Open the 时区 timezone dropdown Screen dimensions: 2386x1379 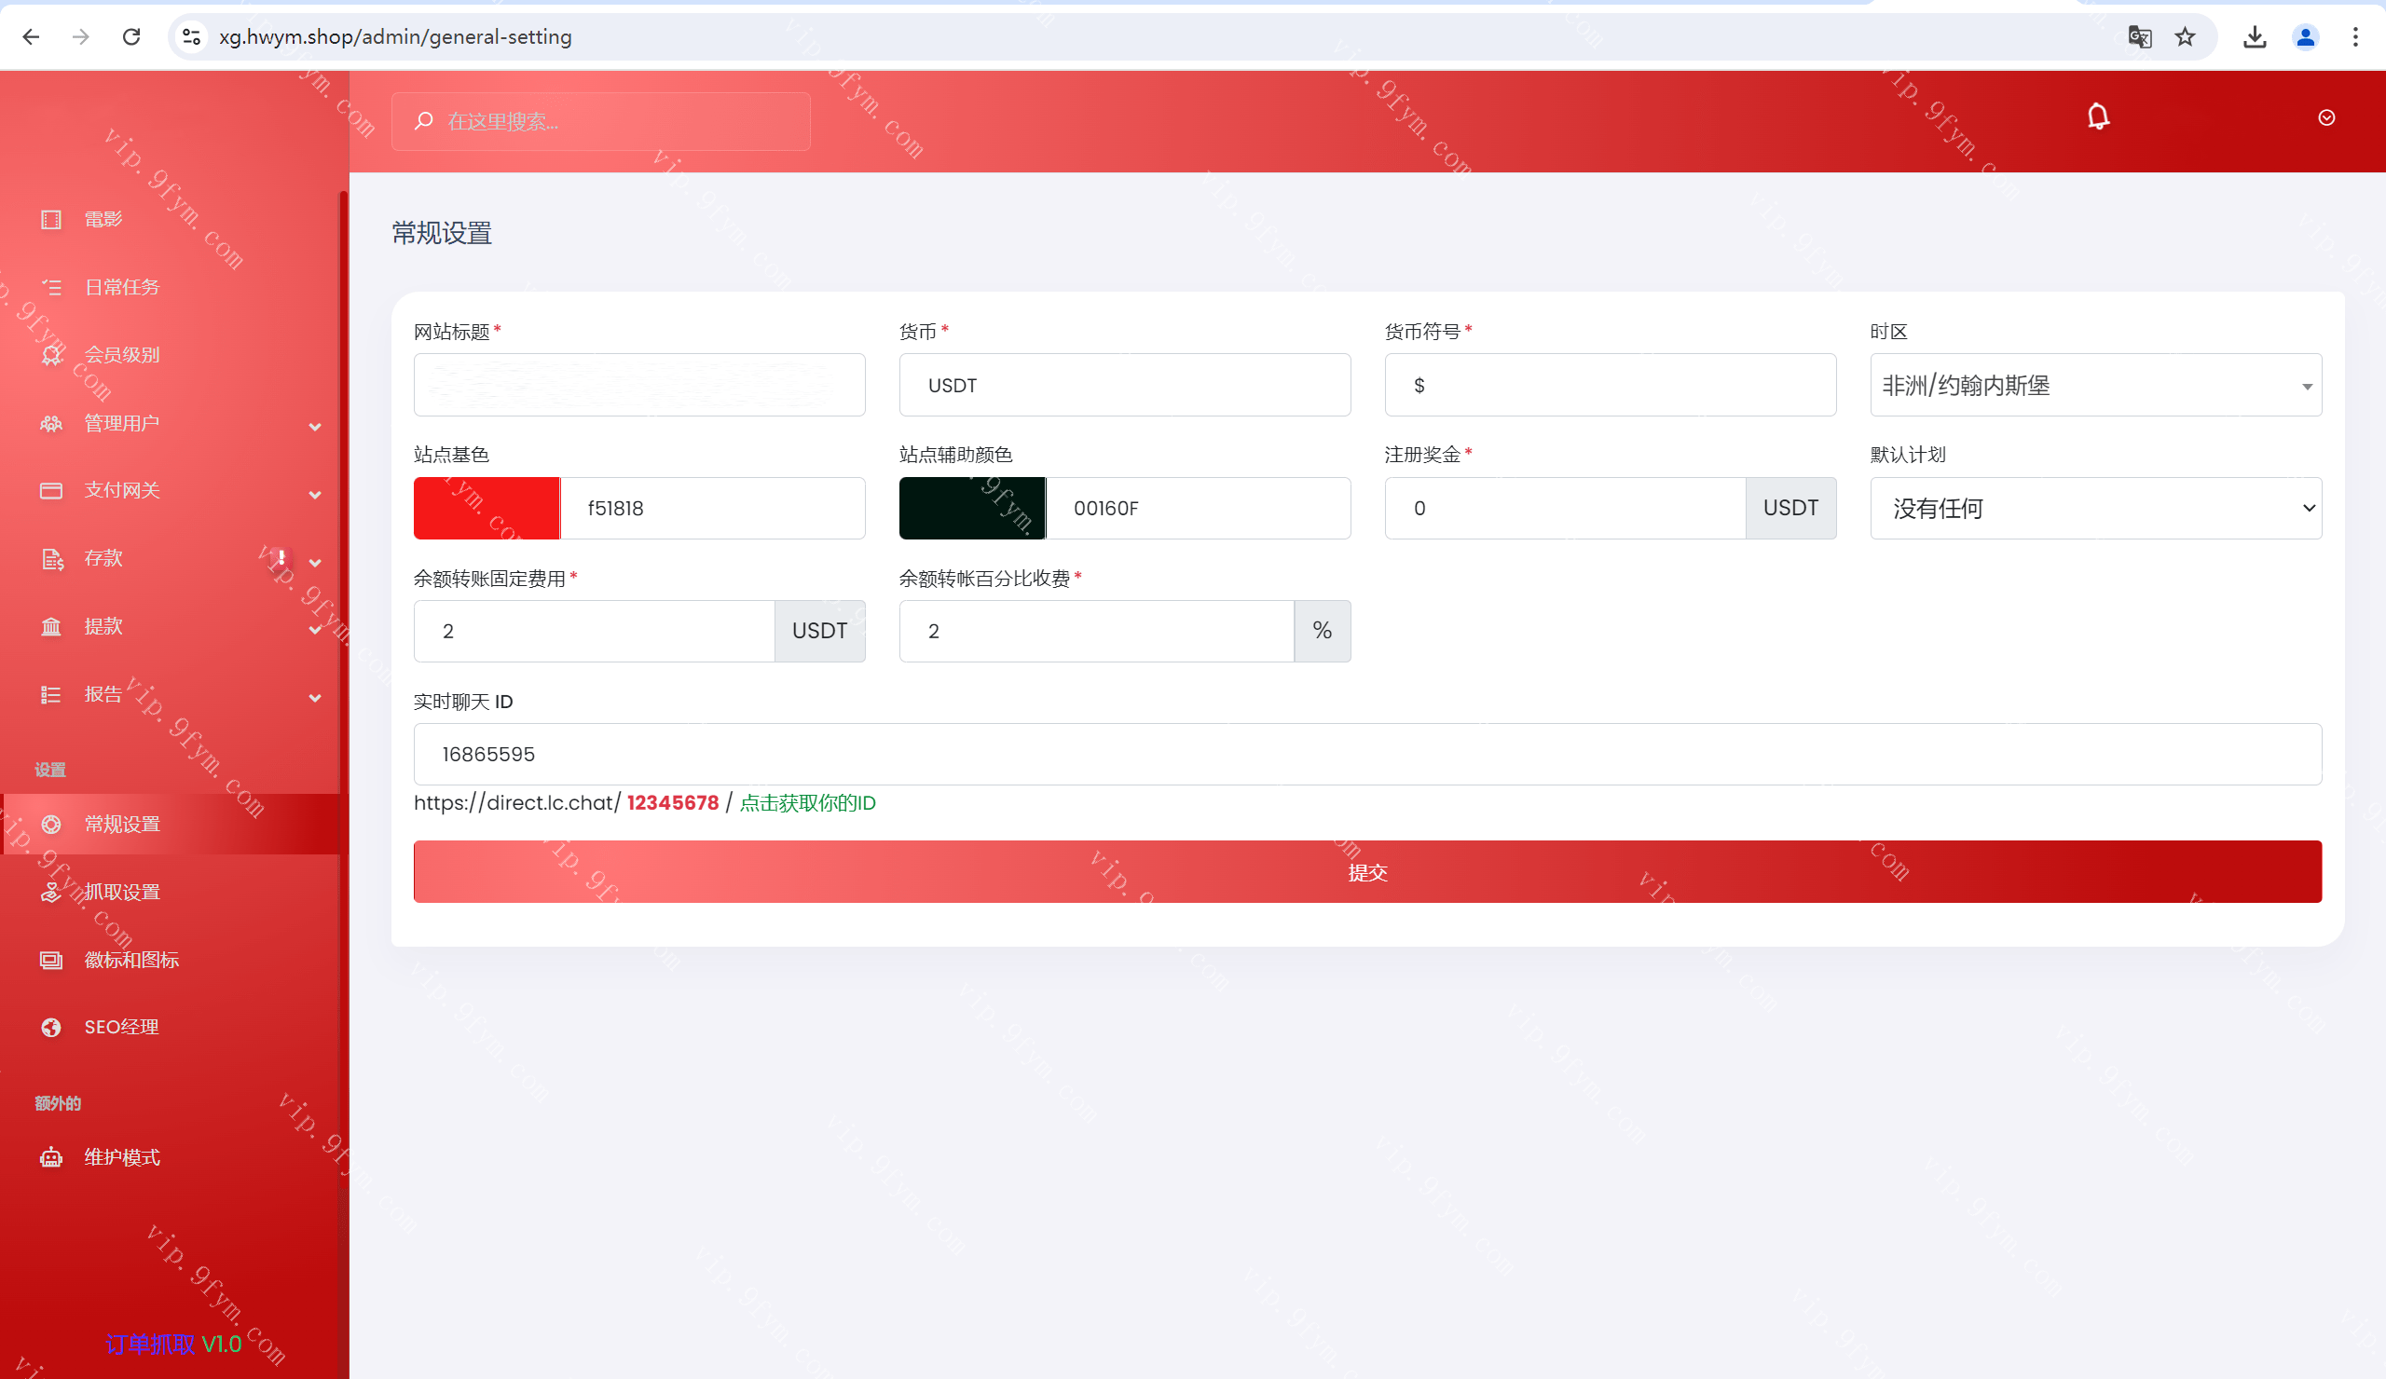(2094, 385)
